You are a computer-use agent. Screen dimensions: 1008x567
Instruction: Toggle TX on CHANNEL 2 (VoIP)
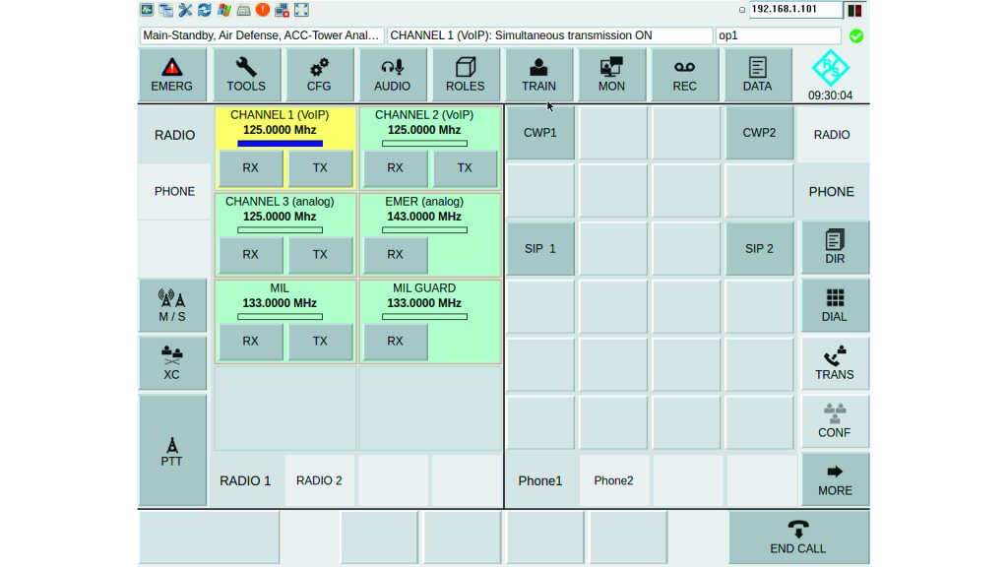(x=465, y=167)
